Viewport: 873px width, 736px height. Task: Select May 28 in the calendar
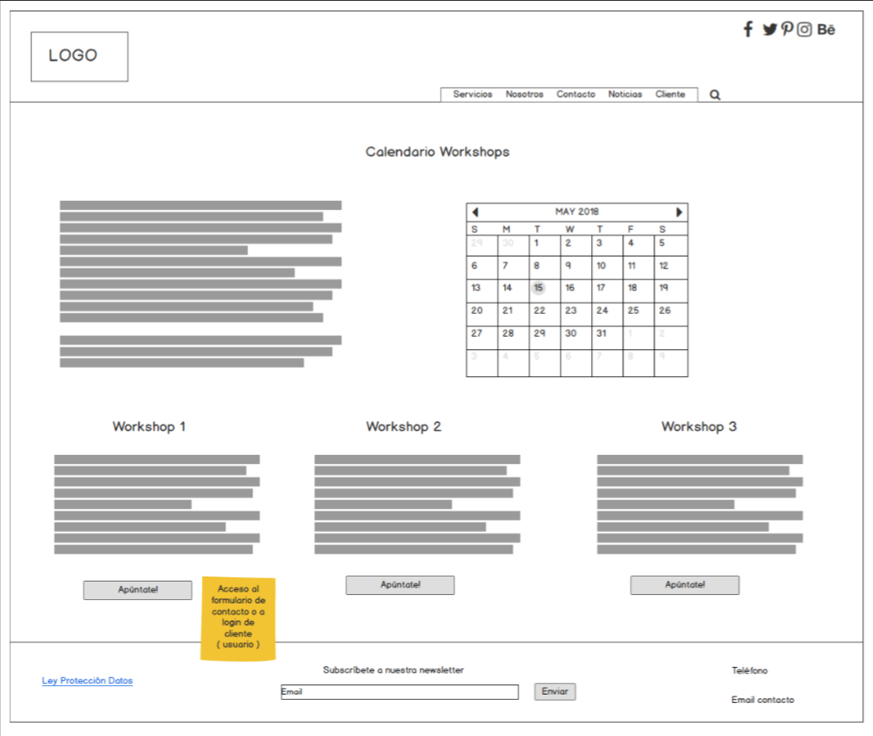point(513,338)
